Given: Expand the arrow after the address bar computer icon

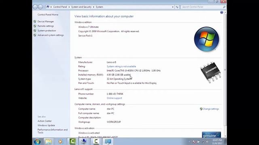Looking at the screenshot, I should (51, 7).
